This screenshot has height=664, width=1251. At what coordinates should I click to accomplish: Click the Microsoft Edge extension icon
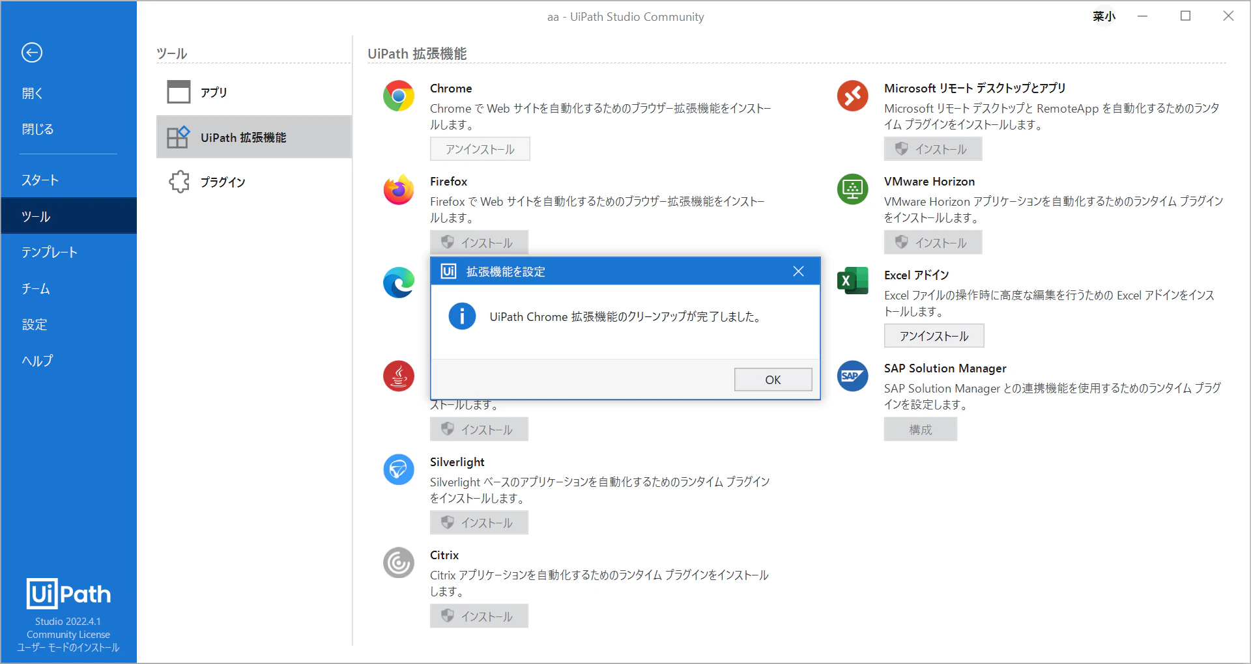click(399, 283)
